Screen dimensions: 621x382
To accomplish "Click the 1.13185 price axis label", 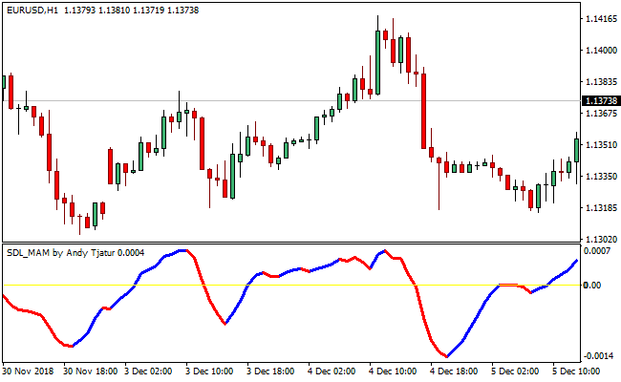I will click(601, 207).
